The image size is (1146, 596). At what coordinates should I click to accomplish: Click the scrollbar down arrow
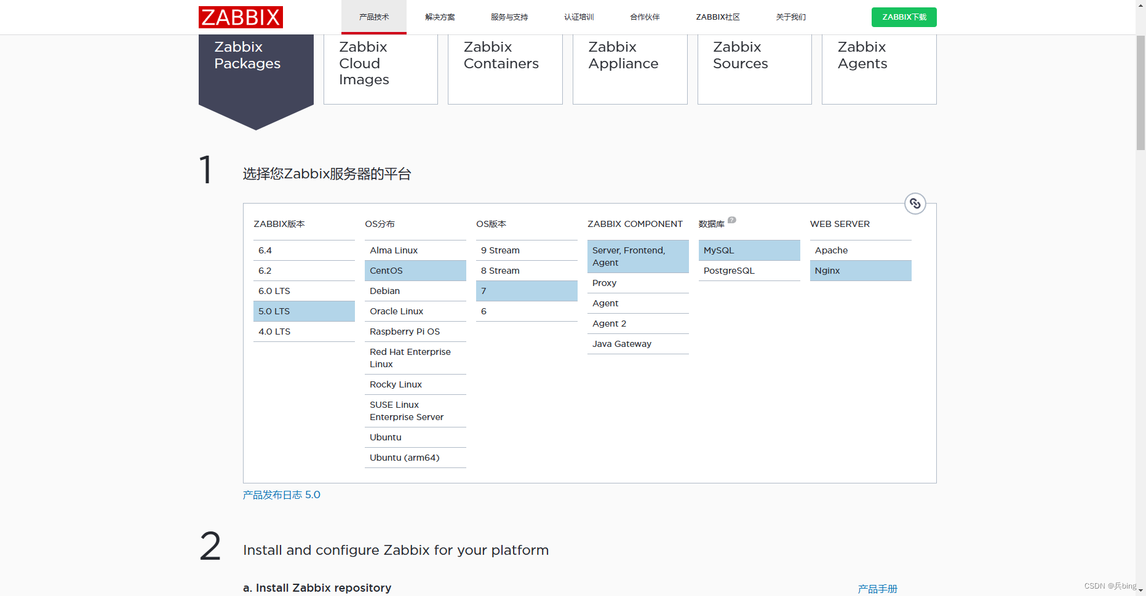1140,590
